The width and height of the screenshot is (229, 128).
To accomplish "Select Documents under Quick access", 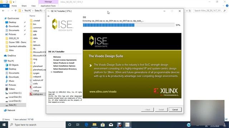I will pos(14,30).
